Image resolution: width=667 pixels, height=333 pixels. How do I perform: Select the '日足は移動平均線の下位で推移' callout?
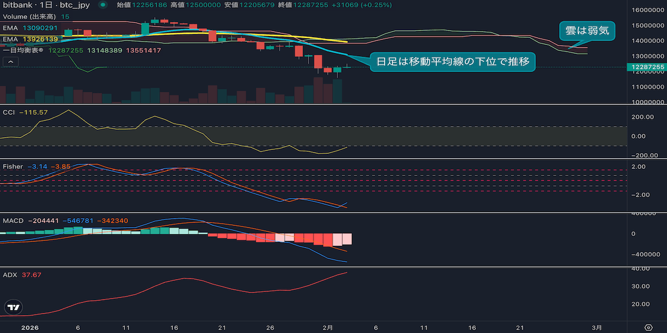tap(453, 62)
